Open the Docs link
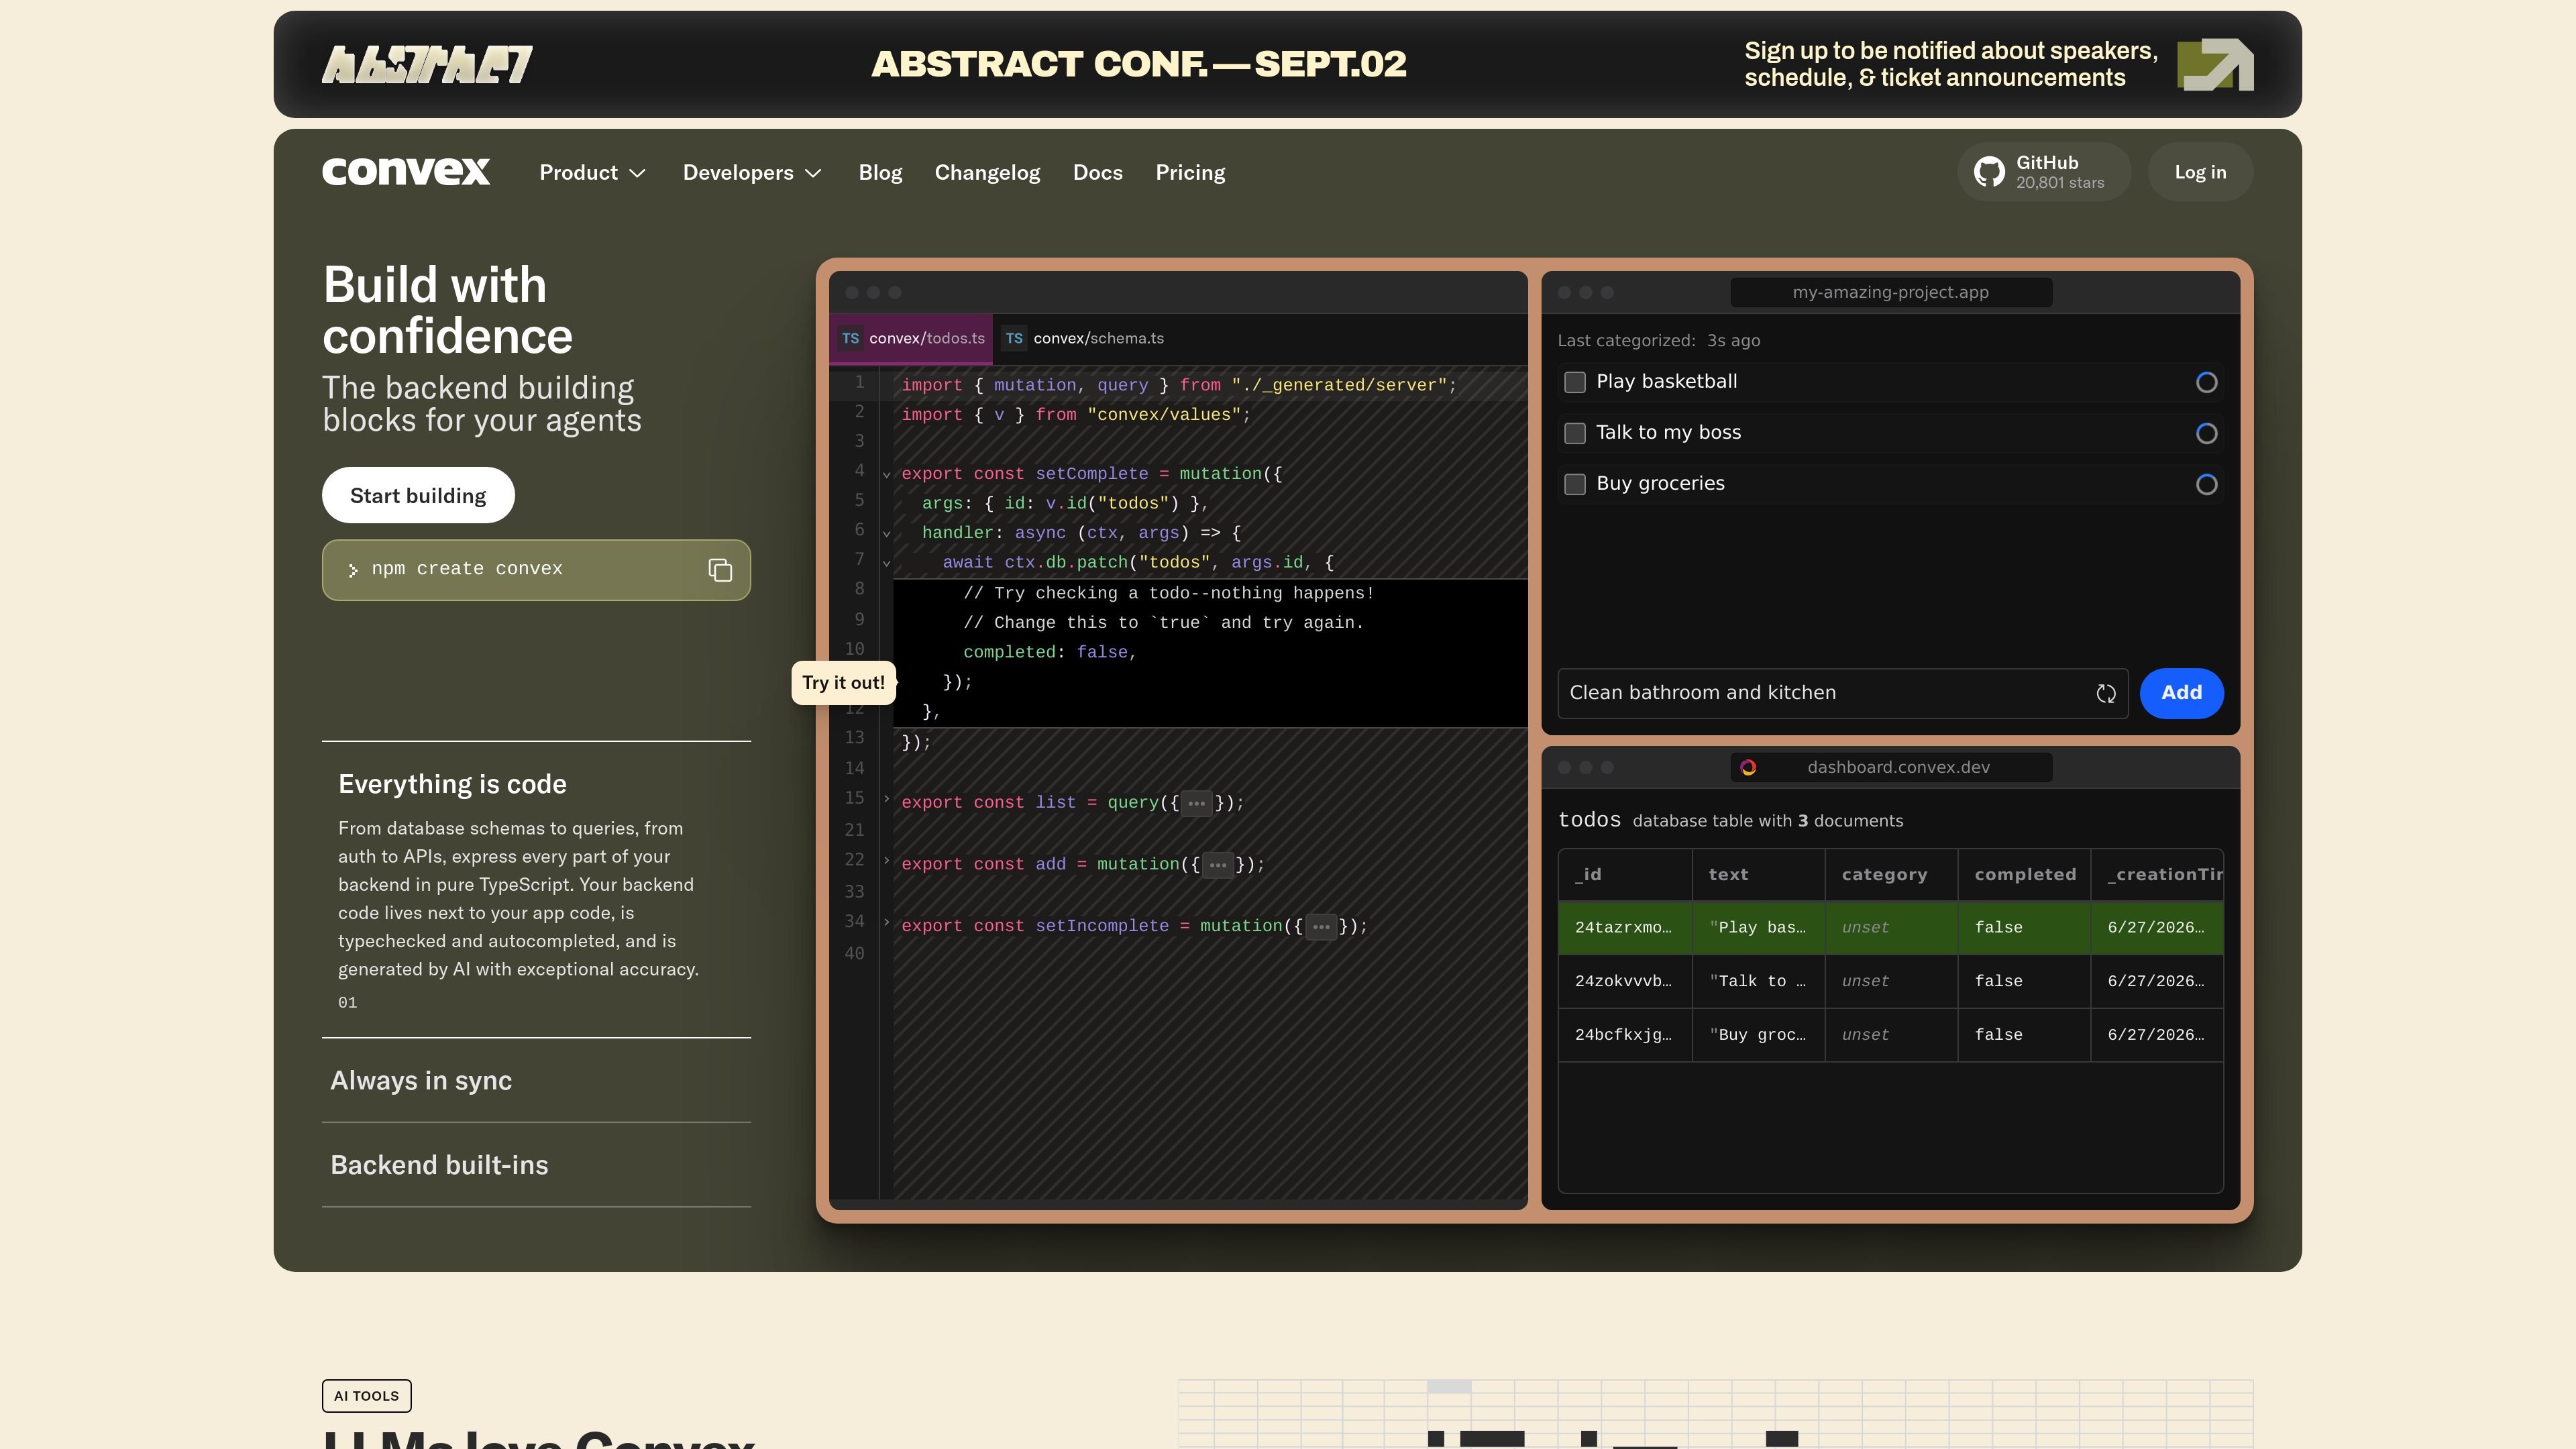 pos(1097,173)
